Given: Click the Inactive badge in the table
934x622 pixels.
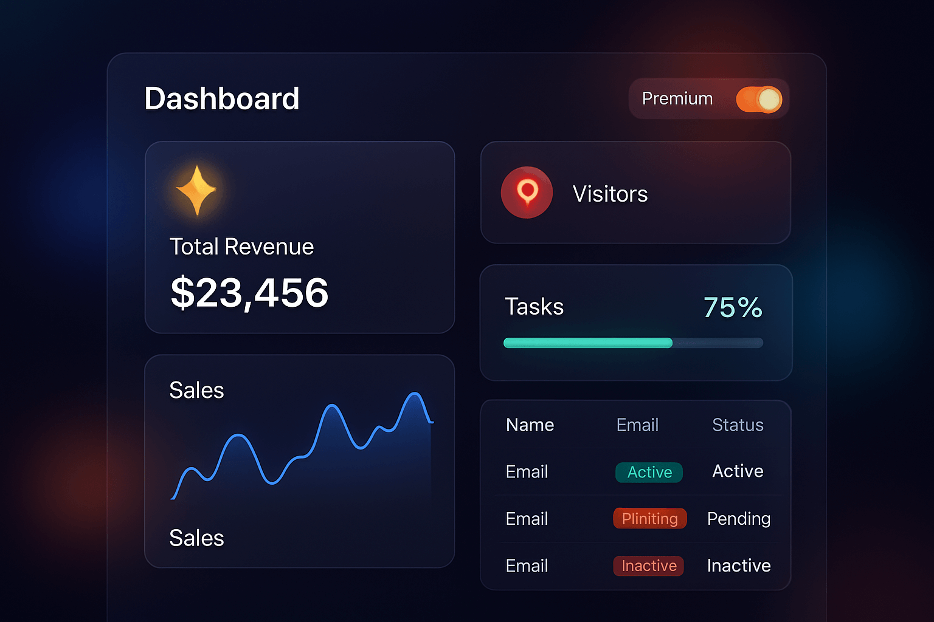Looking at the screenshot, I should 648,566.
